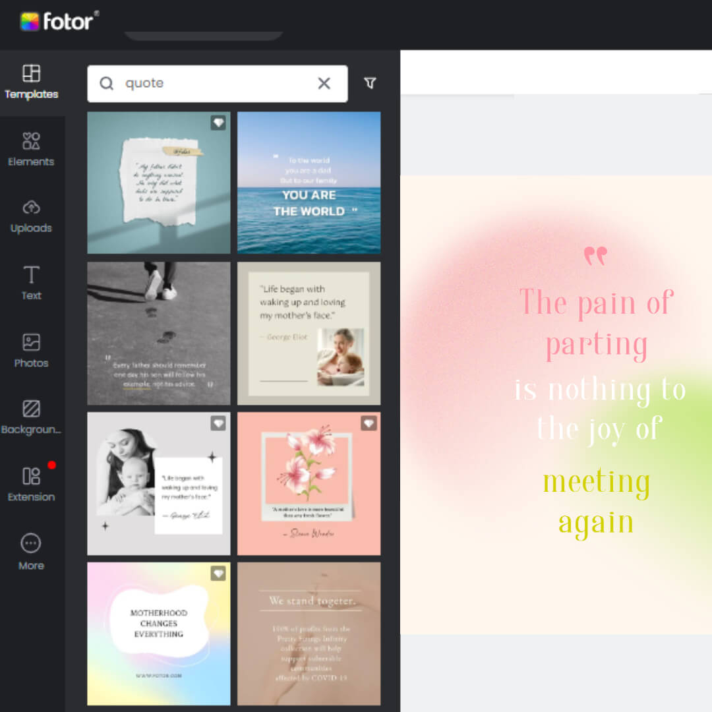Click premium diamond badge on mother and baby template
Screen dimensions: 712x712
(x=218, y=423)
